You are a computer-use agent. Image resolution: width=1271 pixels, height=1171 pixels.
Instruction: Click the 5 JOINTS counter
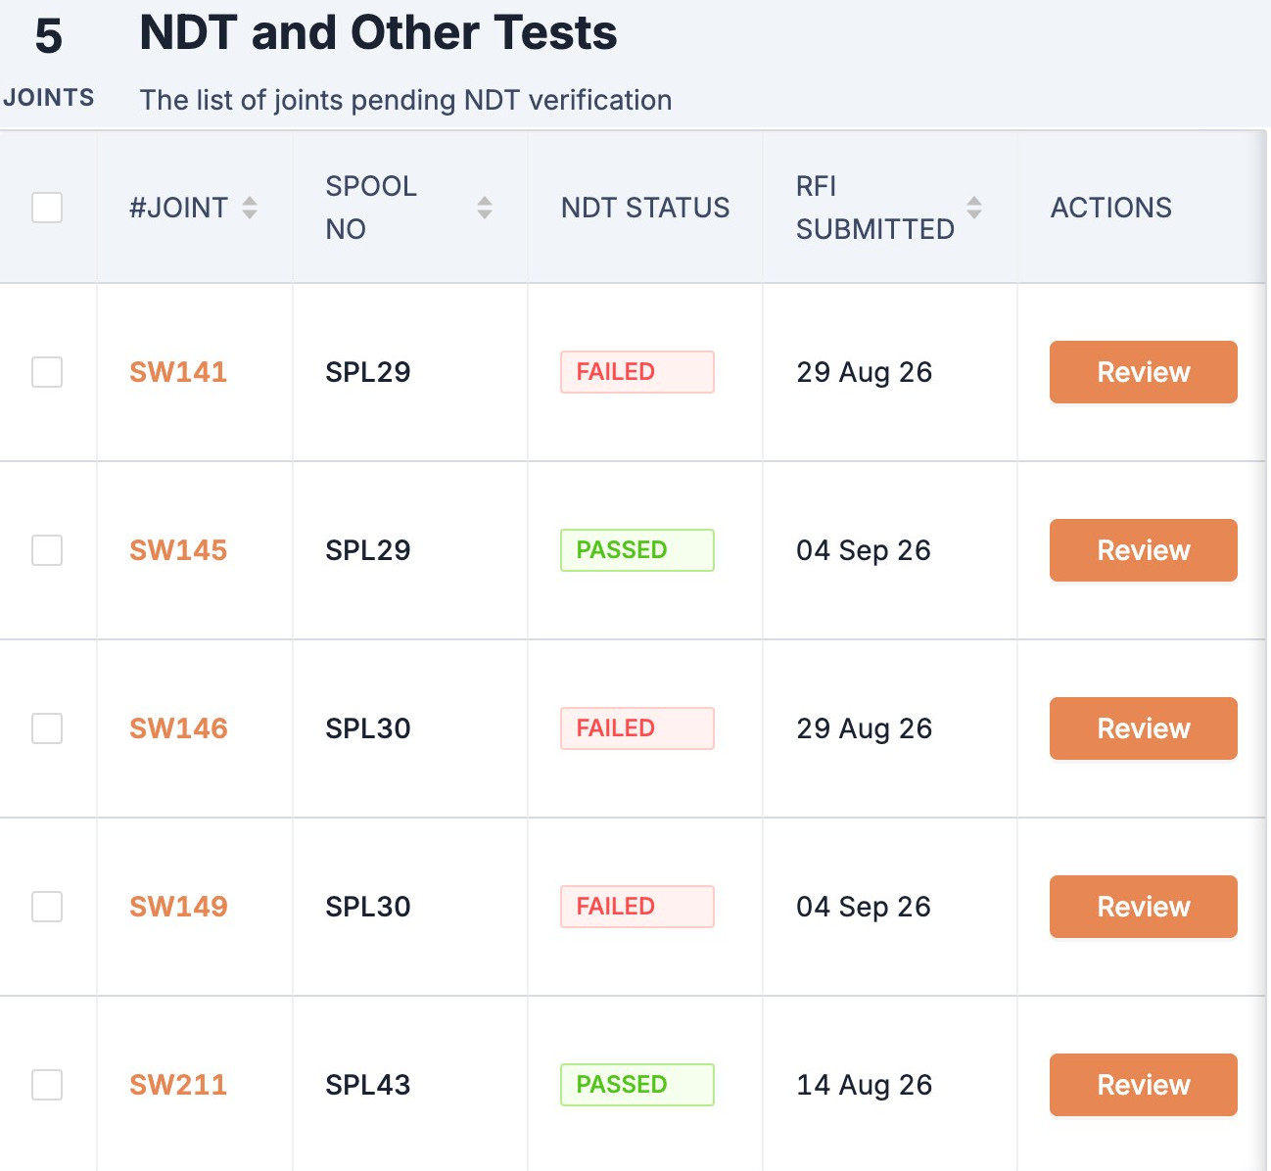tap(49, 64)
